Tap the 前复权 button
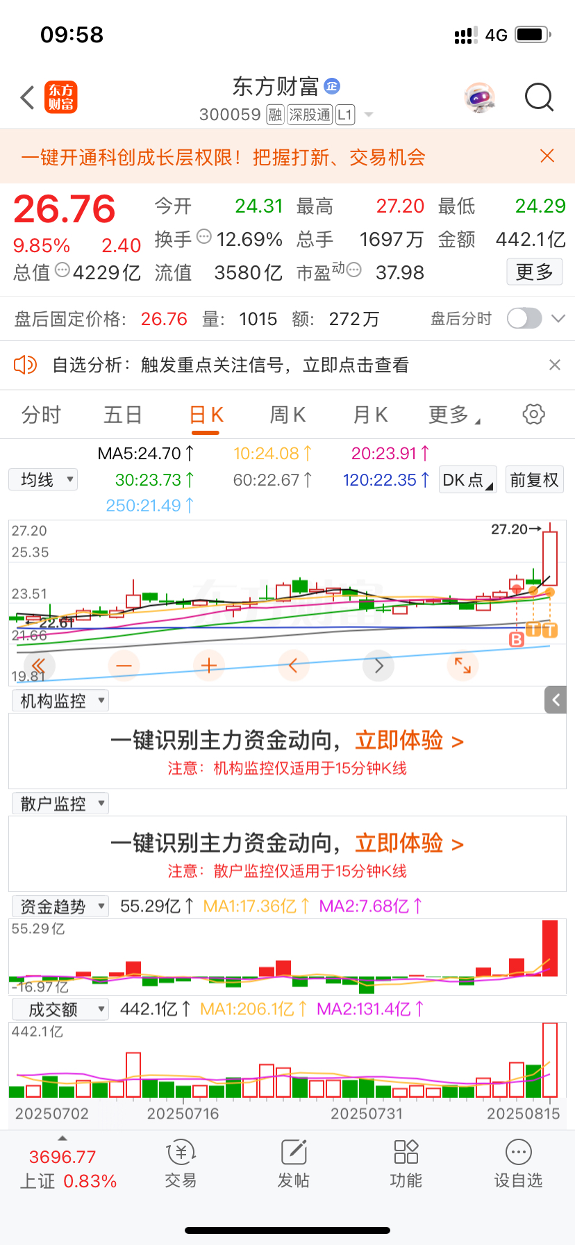575x1245 pixels. [534, 480]
